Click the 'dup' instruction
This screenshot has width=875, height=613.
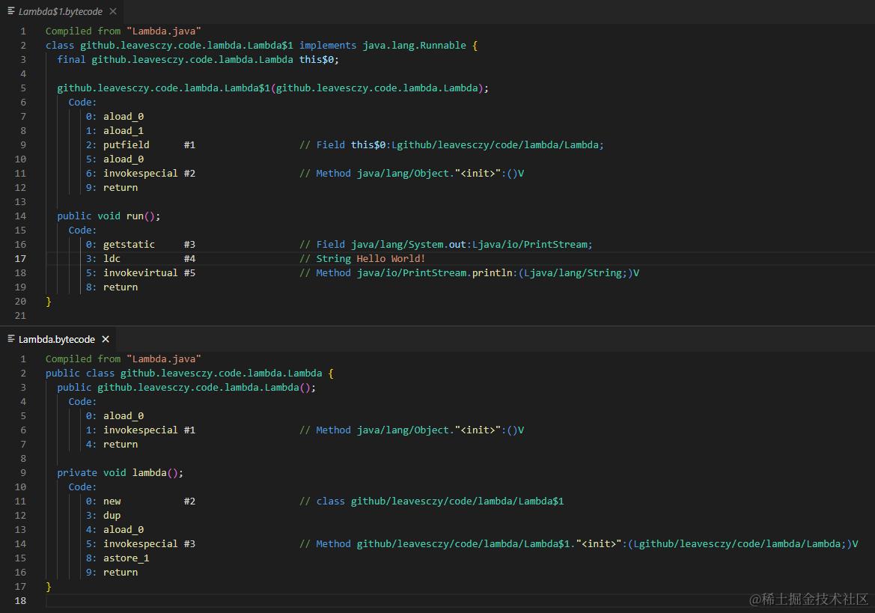(x=112, y=515)
